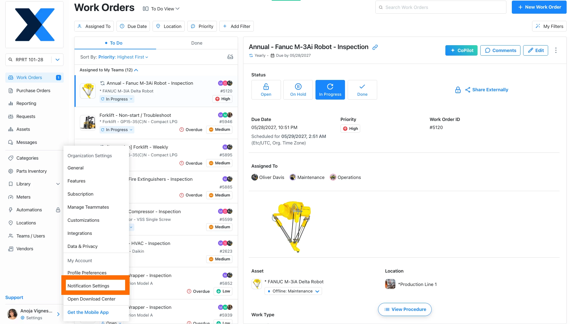Select Notification Settings from the menu
The height and width of the screenshot is (324, 572).
(88, 286)
